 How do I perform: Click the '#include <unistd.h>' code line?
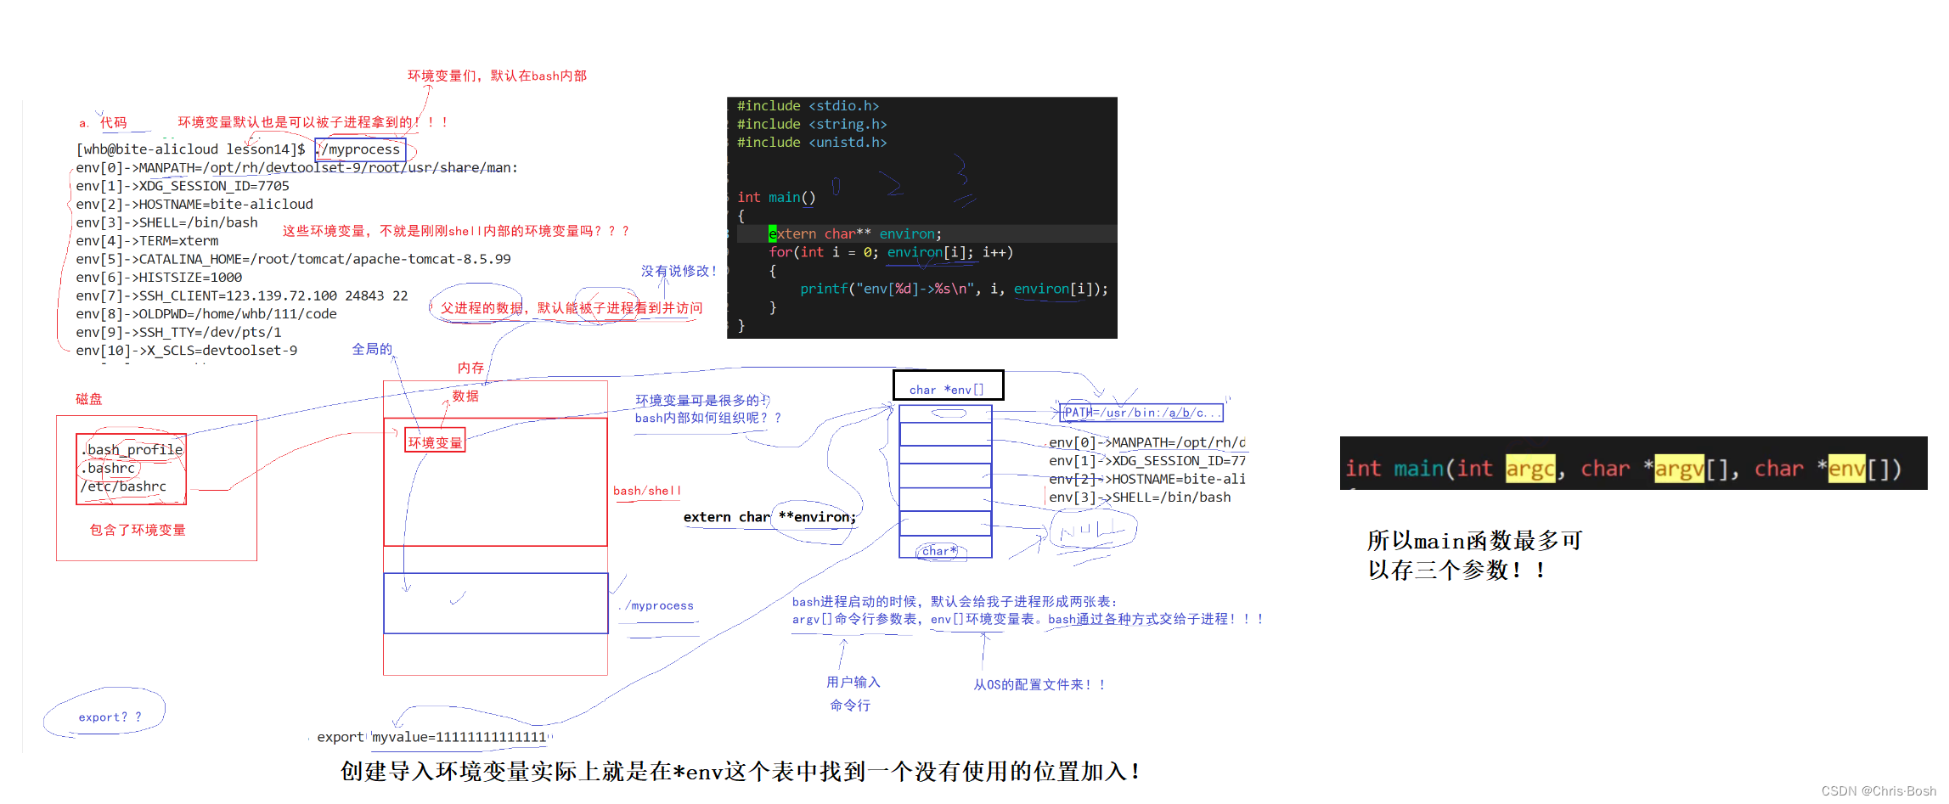tap(812, 143)
